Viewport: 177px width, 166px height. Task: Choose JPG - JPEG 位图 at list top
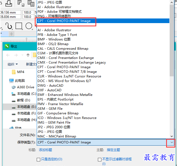point(103,2)
